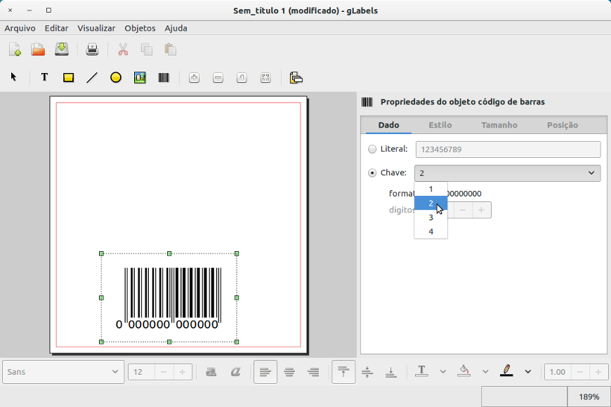This screenshot has width=611, height=407.
Task: Decrease font size with minus button
Action: tap(164, 373)
